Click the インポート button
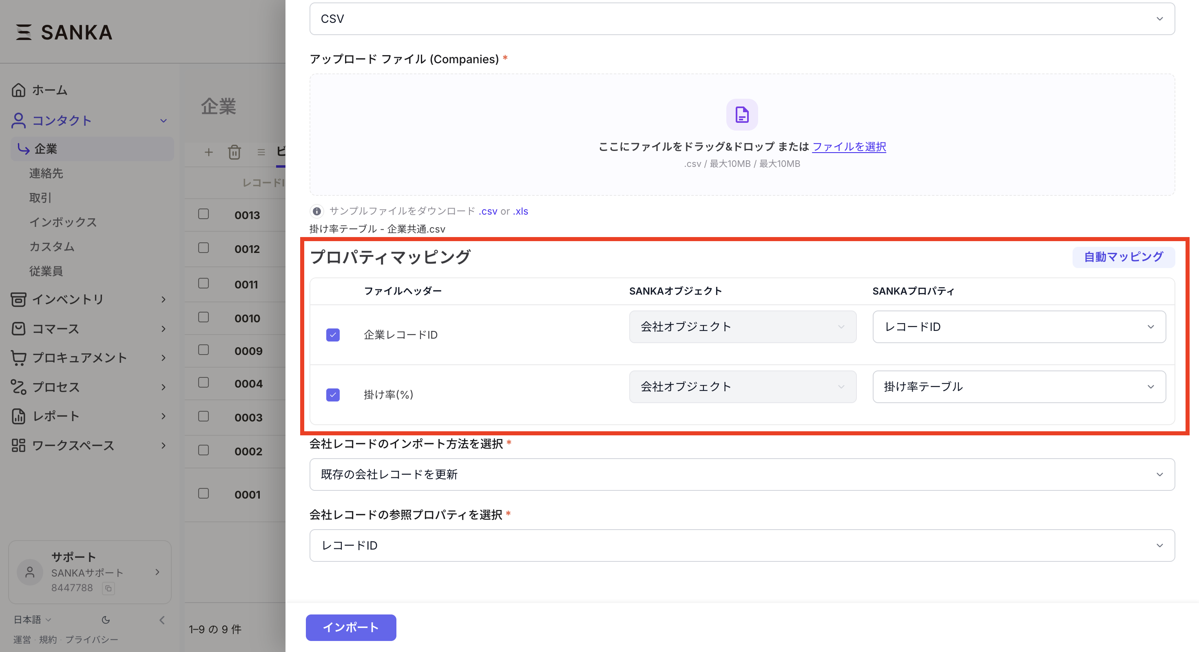This screenshot has height=652, width=1199. click(350, 628)
